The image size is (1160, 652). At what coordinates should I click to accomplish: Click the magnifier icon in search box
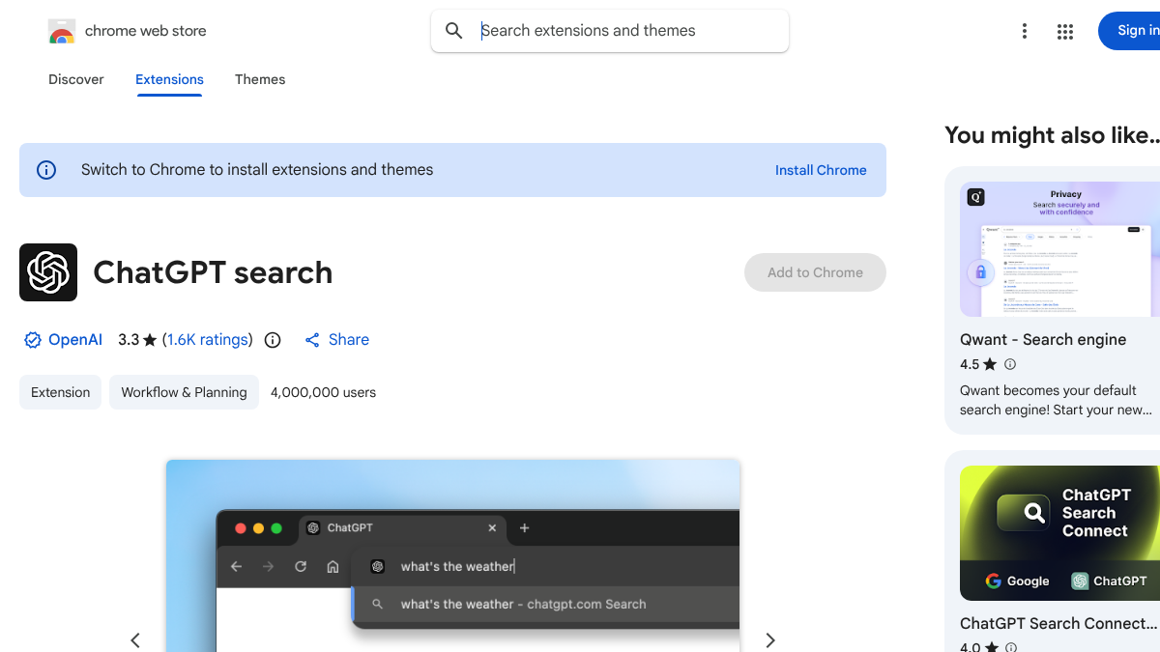pyautogui.click(x=454, y=31)
